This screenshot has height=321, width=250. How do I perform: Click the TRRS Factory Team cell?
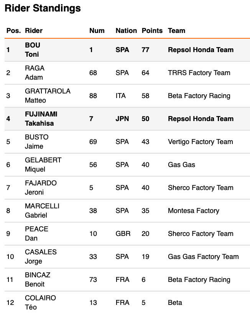[199, 73]
